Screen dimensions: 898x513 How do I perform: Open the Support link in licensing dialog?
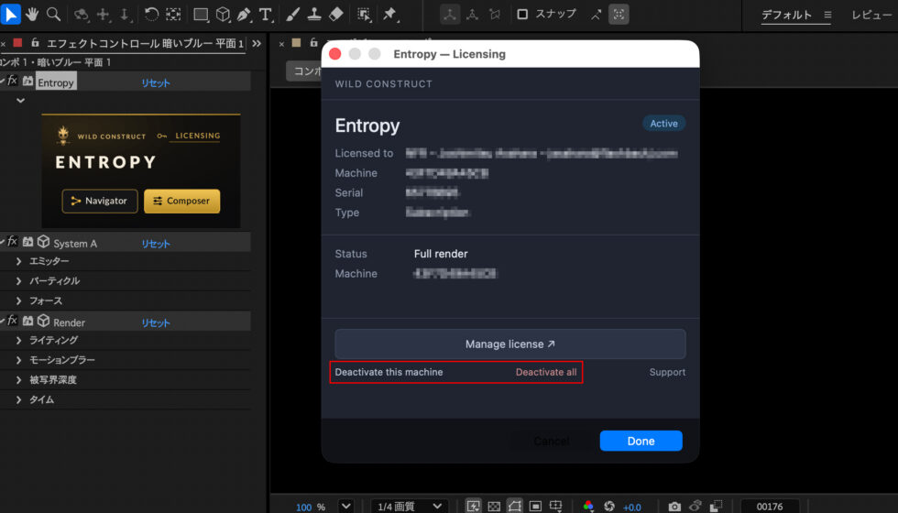point(667,372)
